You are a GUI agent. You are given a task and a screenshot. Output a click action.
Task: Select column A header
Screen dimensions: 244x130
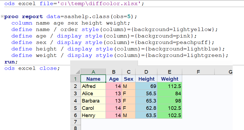coord(93,72)
